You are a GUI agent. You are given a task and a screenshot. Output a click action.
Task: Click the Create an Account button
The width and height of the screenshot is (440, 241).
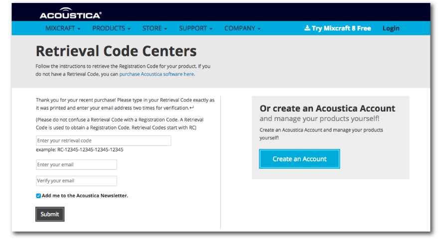click(299, 159)
